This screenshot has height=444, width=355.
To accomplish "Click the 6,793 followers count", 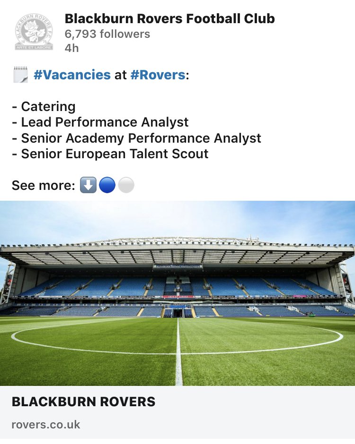I will point(107,34).
